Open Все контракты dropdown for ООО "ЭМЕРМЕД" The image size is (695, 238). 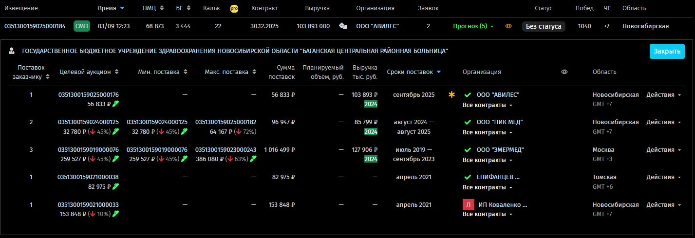point(488,160)
